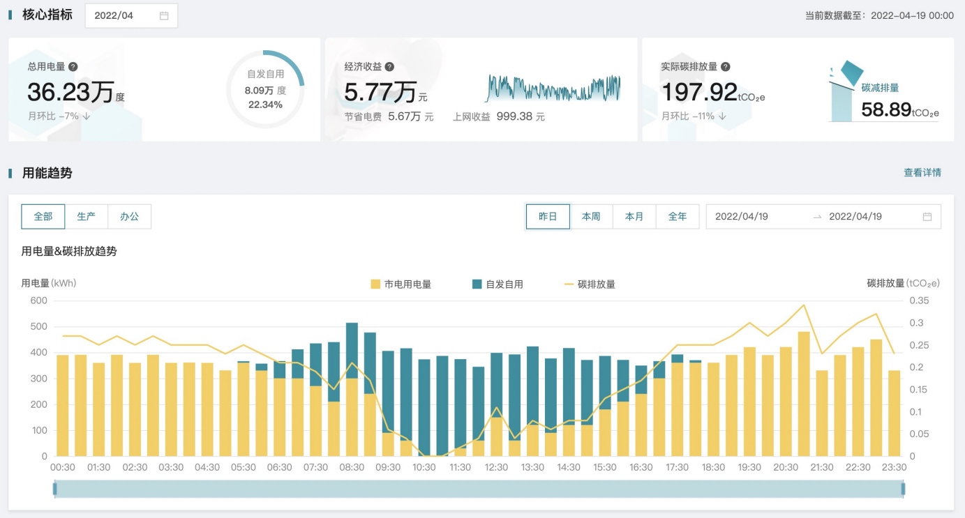Open the 2022/04 month dropdown
This screenshot has height=518, width=965.
click(131, 16)
